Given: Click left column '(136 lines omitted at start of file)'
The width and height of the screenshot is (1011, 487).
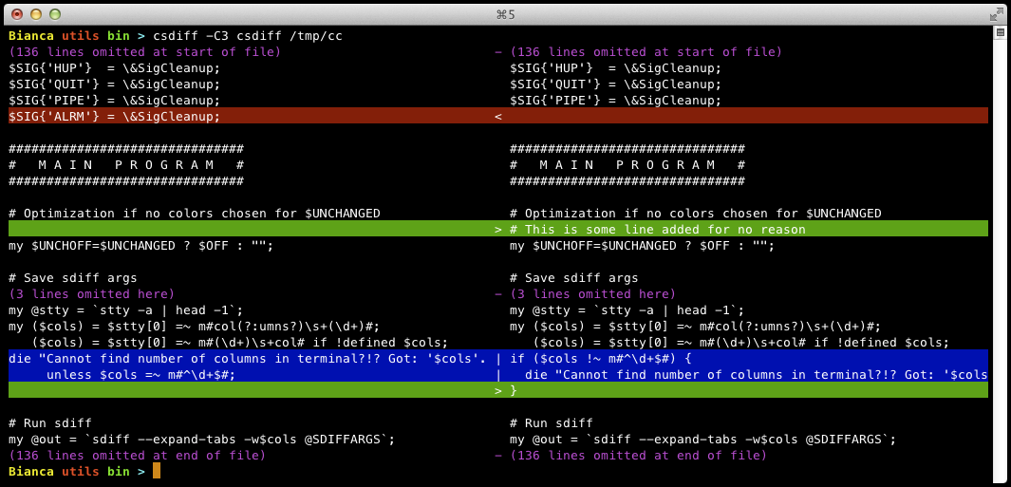Looking at the screenshot, I should coord(145,52).
